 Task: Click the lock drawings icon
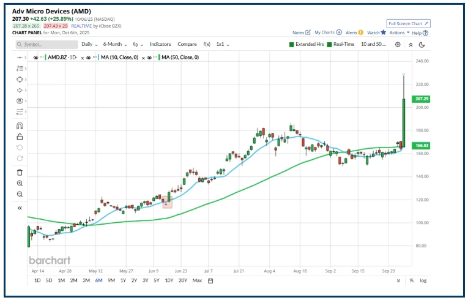point(20,137)
